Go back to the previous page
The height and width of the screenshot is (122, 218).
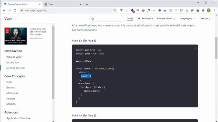(4, 11)
